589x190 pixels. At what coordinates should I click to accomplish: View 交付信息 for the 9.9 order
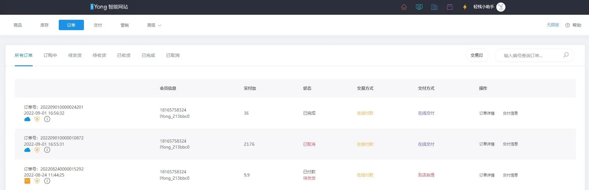tap(510, 175)
